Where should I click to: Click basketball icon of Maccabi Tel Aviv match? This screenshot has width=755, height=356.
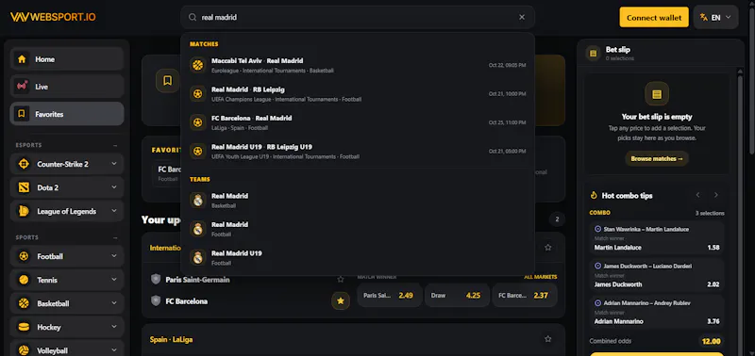[197, 65]
